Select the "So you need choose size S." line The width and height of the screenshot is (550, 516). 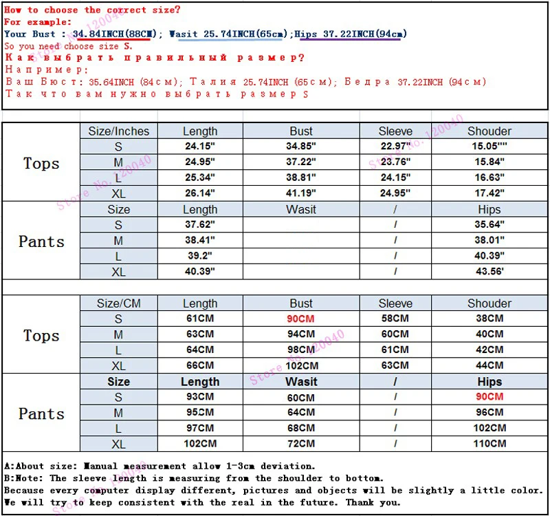point(68,46)
